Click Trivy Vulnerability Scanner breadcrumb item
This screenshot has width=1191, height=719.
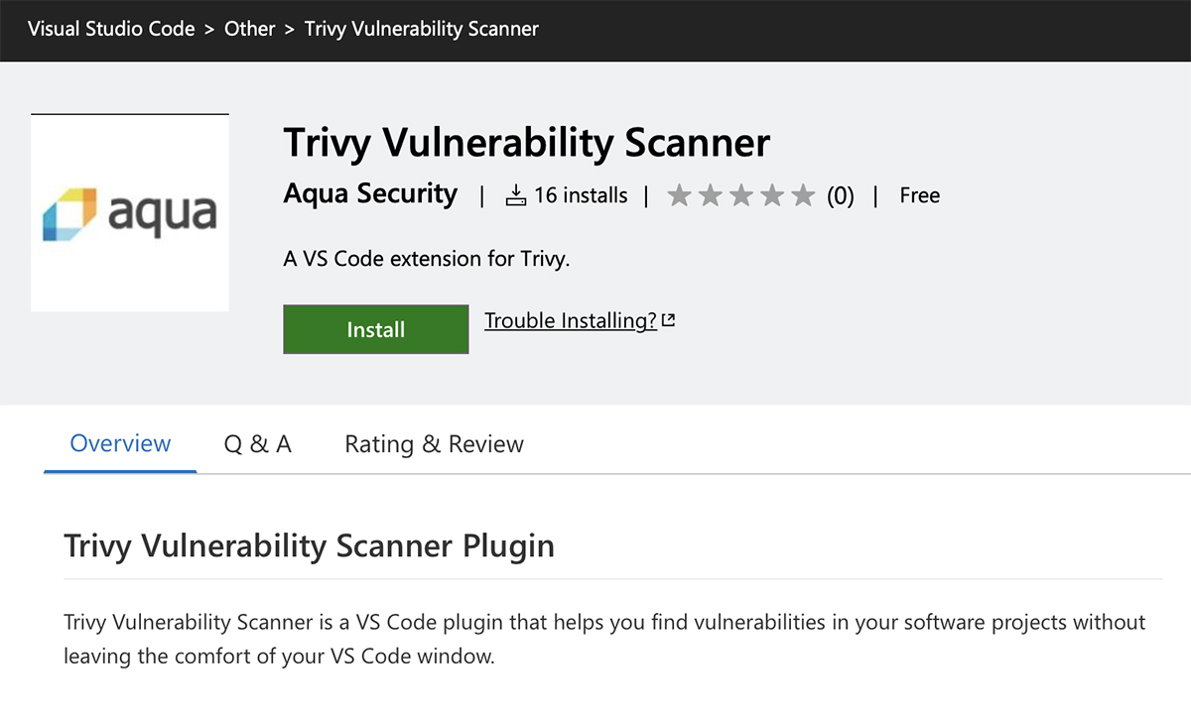(x=422, y=29)
